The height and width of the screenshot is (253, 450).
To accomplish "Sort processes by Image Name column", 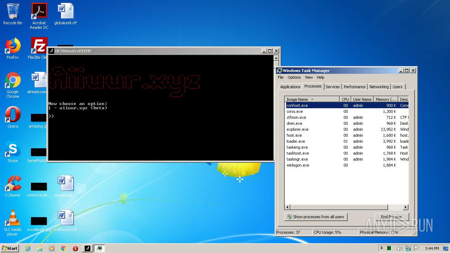I will tap(312, 99).
